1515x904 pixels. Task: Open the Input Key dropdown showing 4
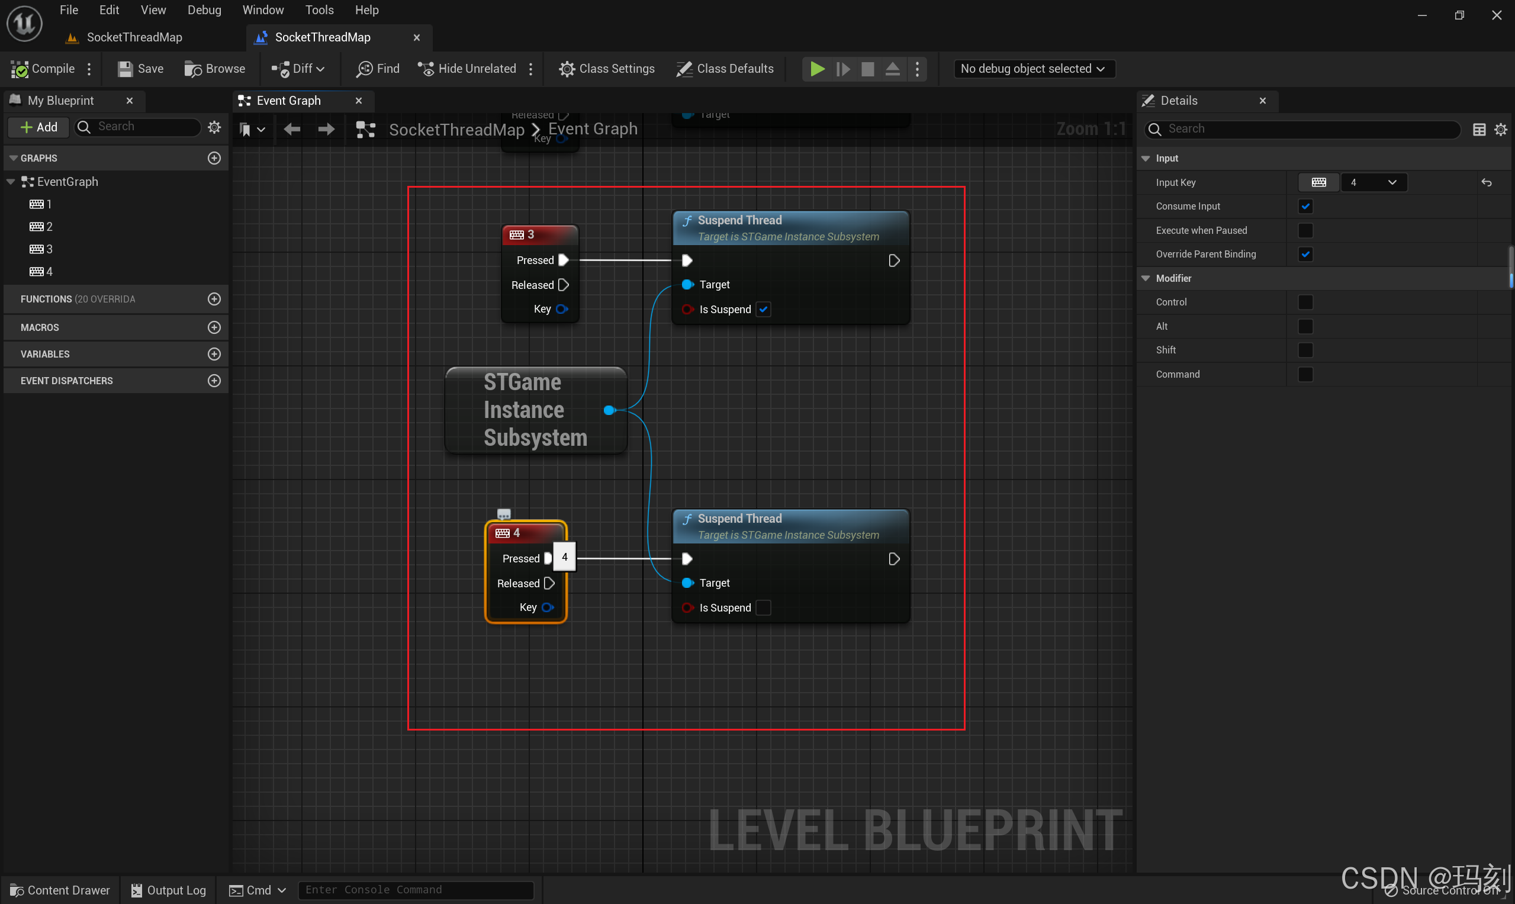coord(1373,182)
